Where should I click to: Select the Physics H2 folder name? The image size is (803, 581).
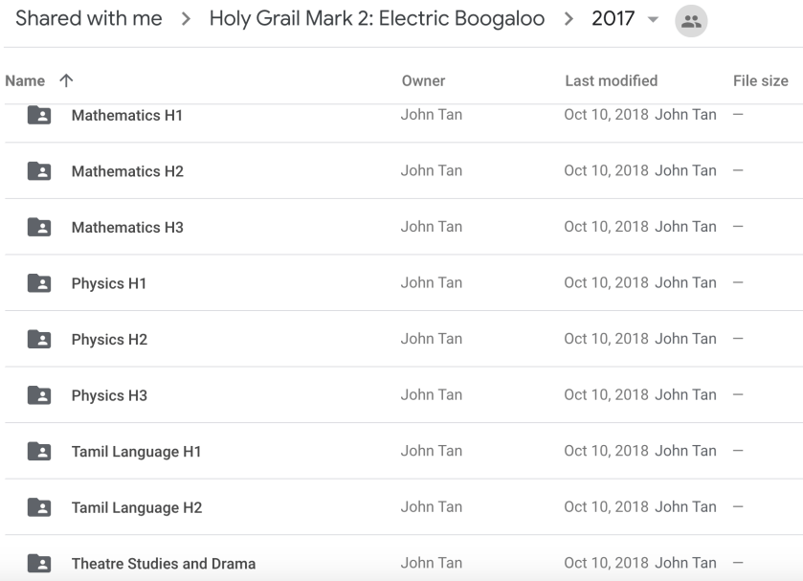click(109, 340)
